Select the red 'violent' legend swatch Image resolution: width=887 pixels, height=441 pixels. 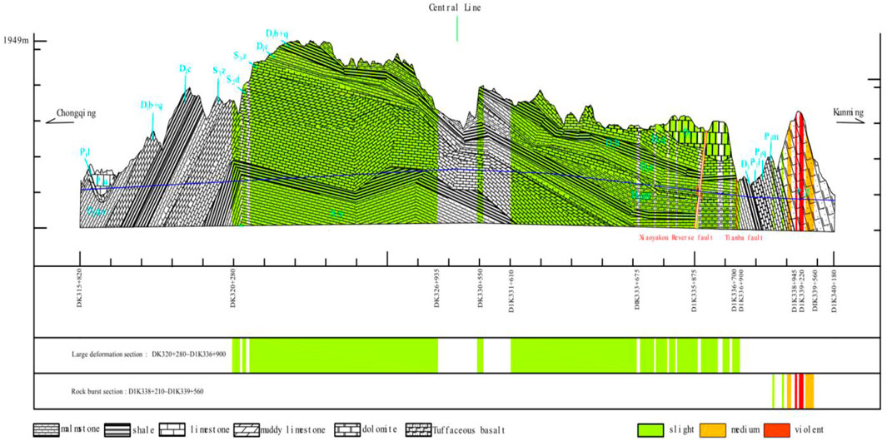click(x=779, y=429)
